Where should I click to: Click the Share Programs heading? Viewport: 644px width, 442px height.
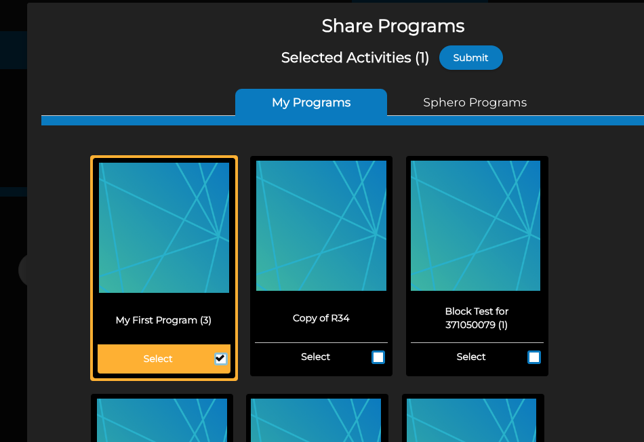click(393, 26)
